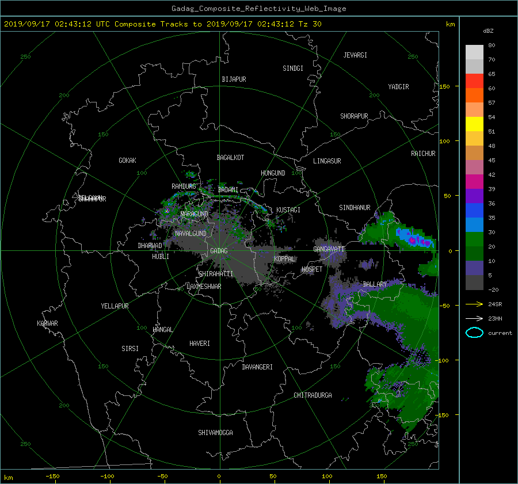Viewport: 518px width, 484px height.
Task: Click the yellow 24SR track arrow in legend
Action: (x=474, y=304)
